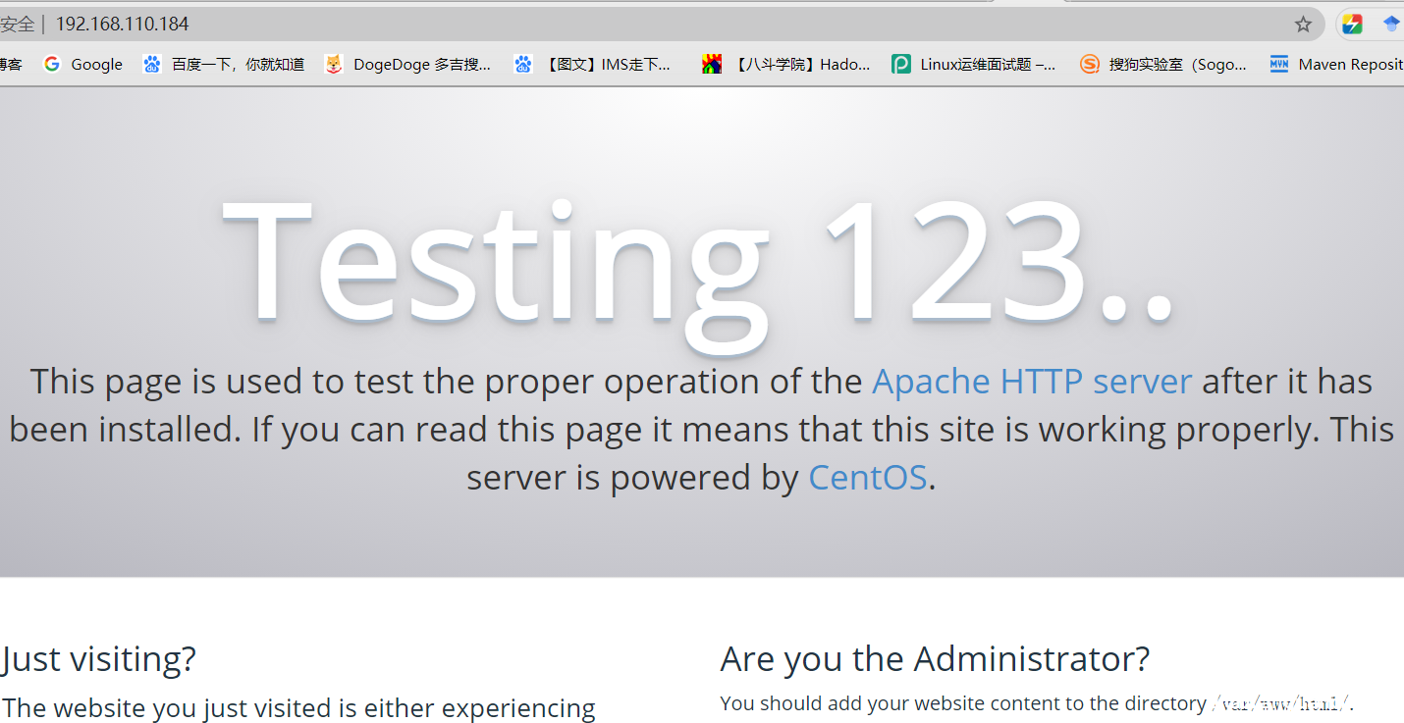
Task: Open the colorful lightning bolt extension
Action: [1352, 25]
